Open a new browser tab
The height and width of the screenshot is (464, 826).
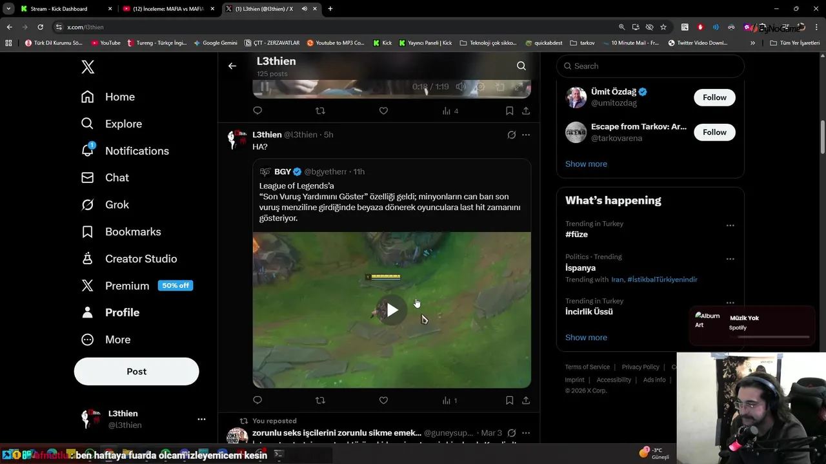click(330, 9)
